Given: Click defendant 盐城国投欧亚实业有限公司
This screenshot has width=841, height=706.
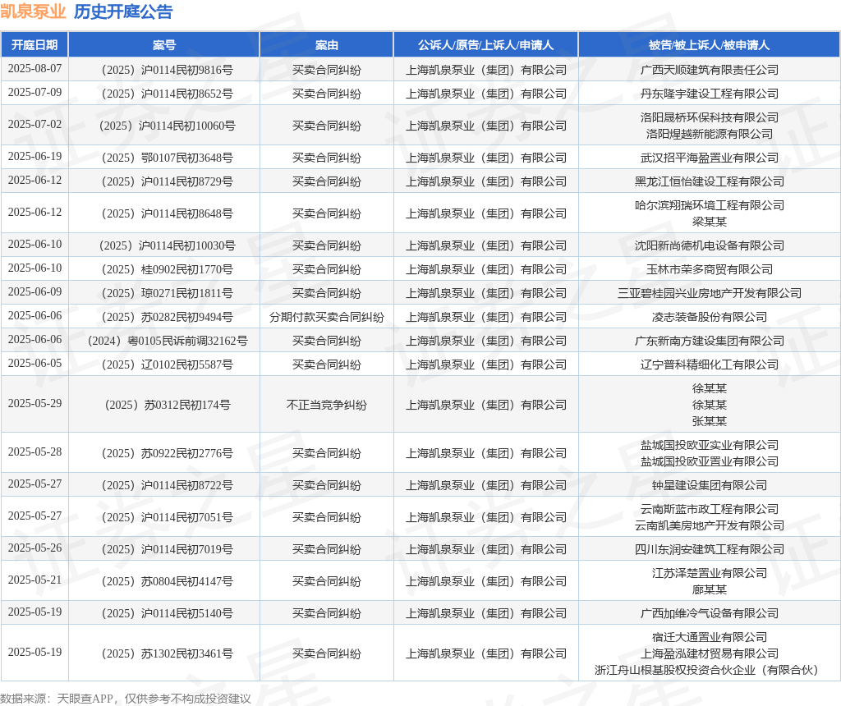Looking at the screenshot, I should point(709,445).
